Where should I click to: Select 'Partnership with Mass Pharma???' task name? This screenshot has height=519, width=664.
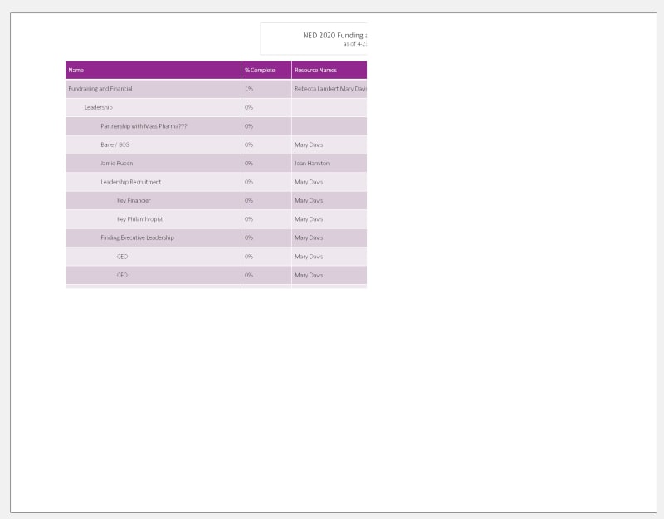[x=144, y=126]
